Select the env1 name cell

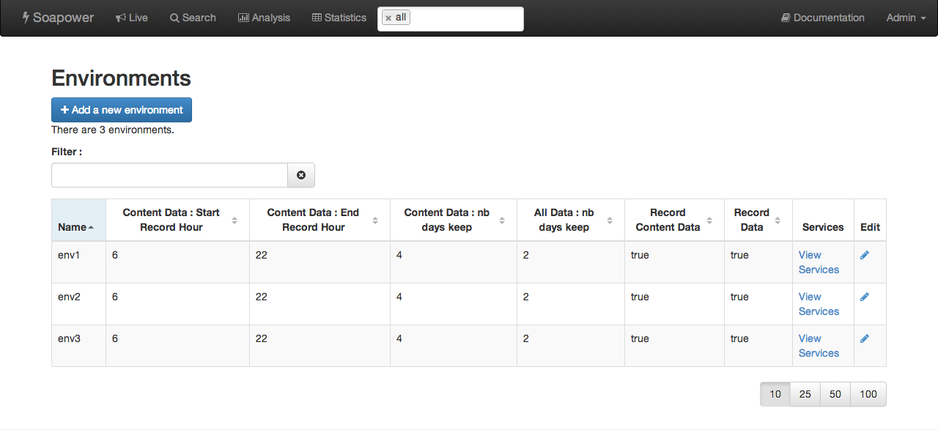point(78,262)
